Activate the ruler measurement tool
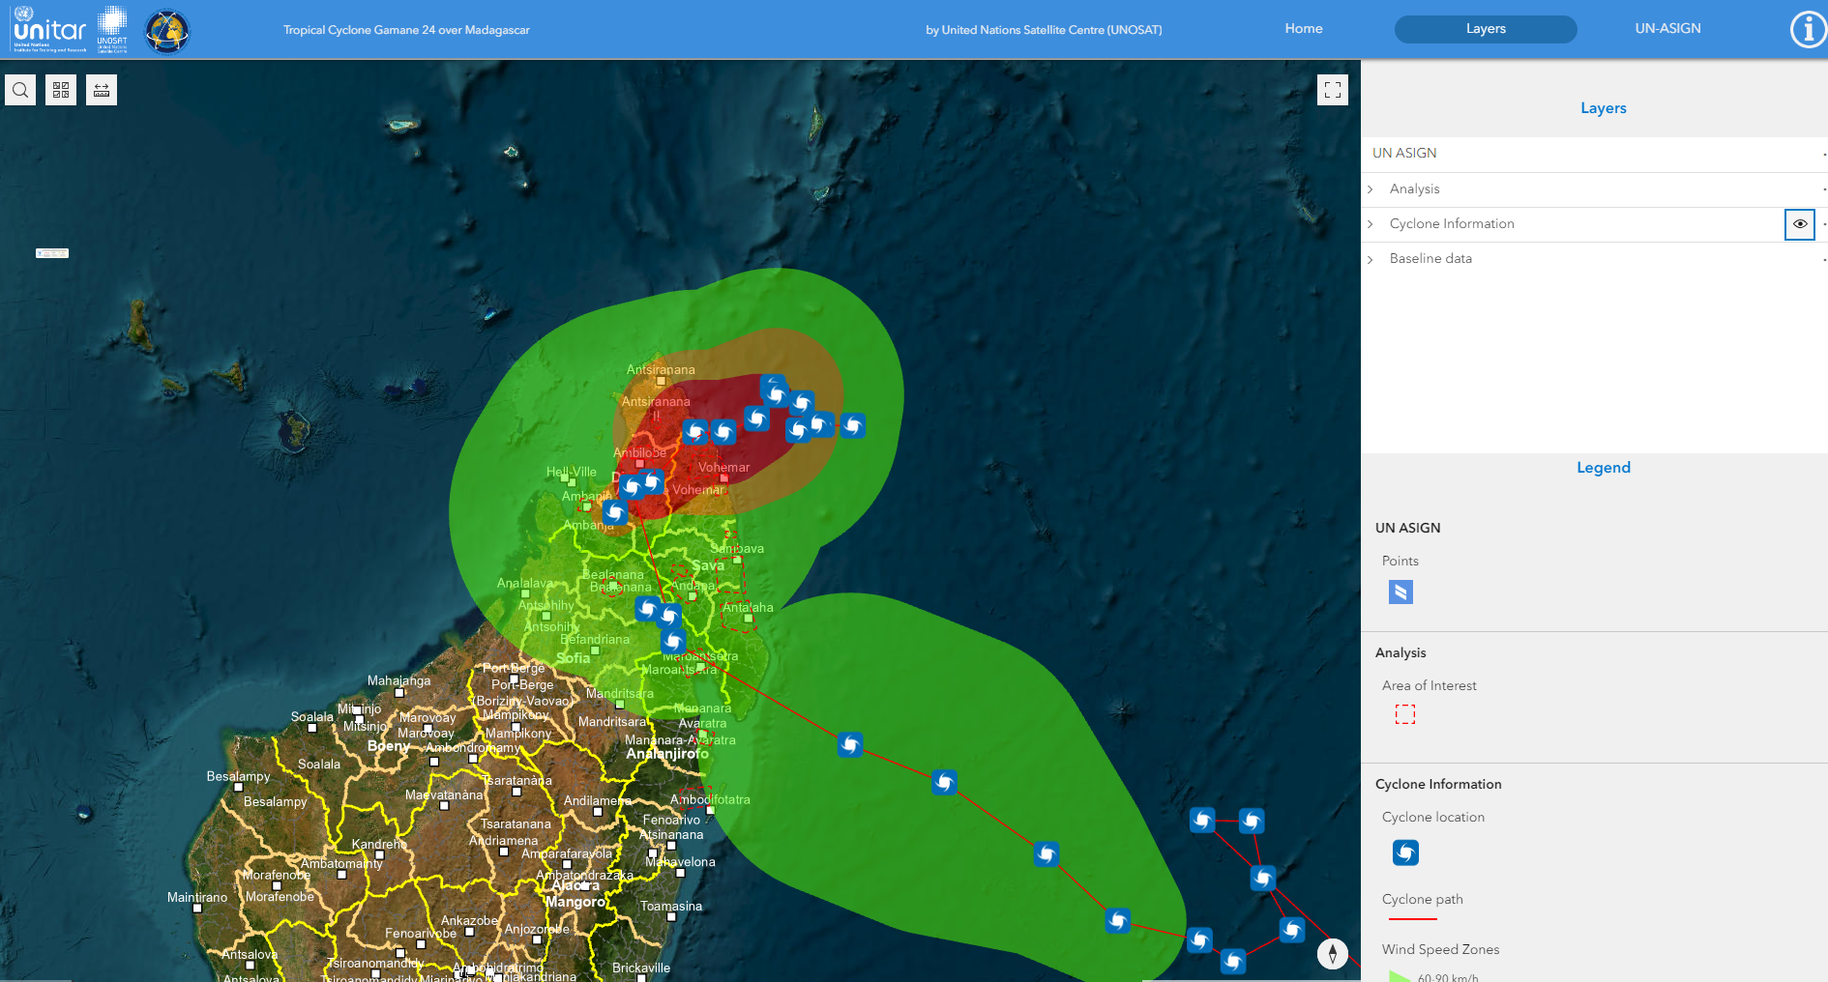This screenshot has height=982, width=1828. click(102, 91)
